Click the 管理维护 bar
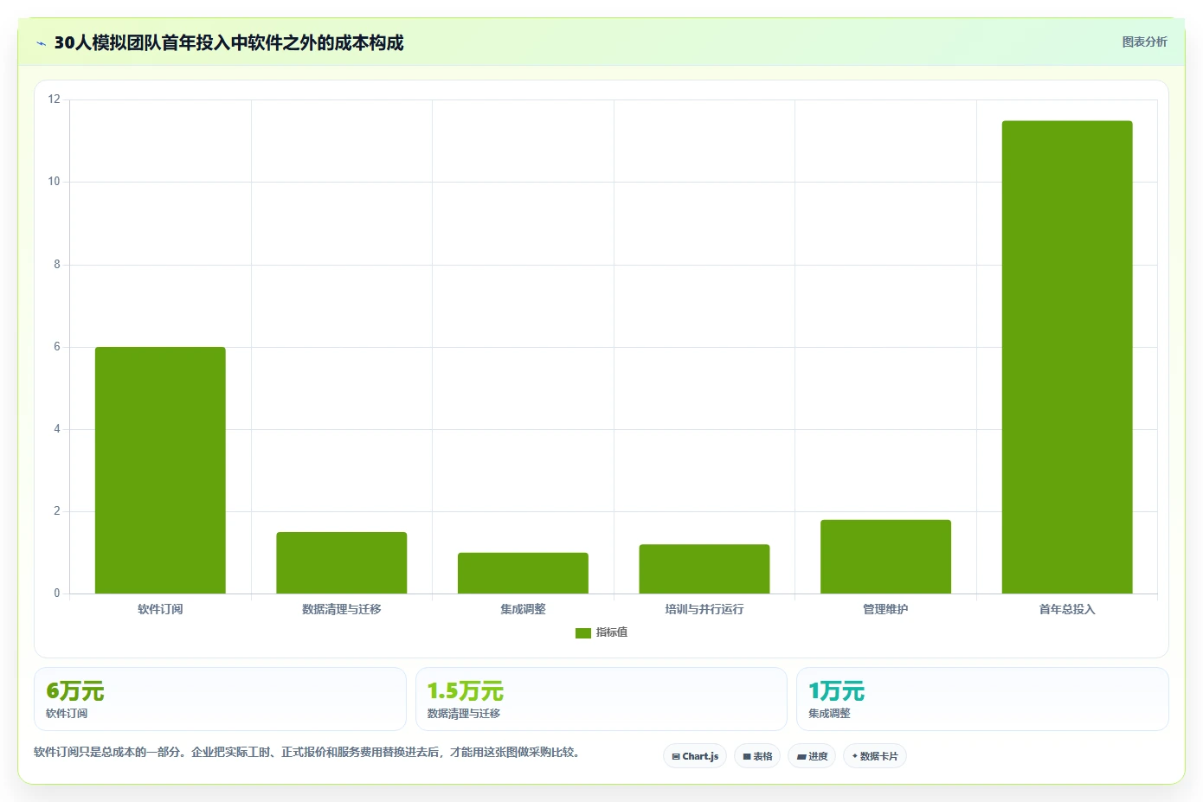This screenshot has height=802, width=1203. [885, 556]
